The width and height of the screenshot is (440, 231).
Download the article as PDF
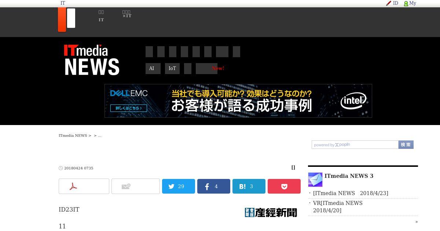click(84, 186)
